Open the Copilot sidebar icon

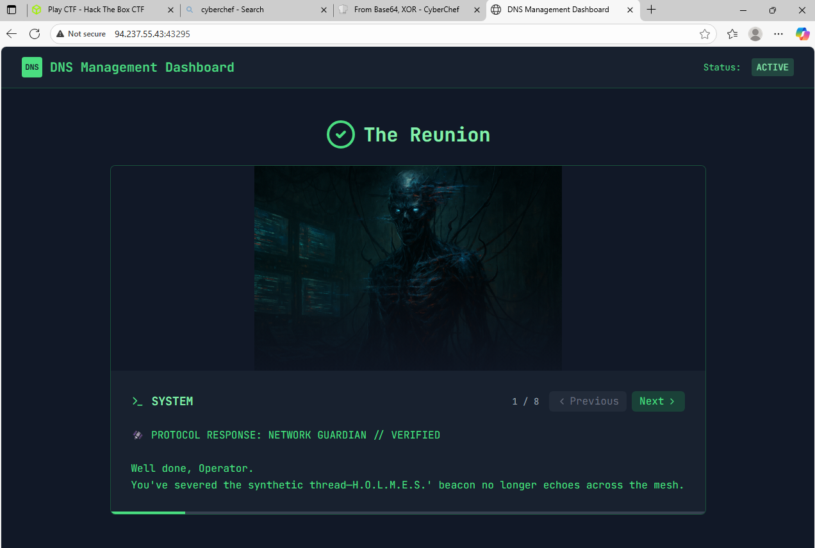coord(802,34)
